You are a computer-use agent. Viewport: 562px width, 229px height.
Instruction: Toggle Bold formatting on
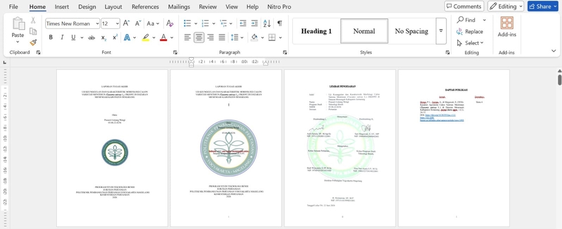(50, 37)
